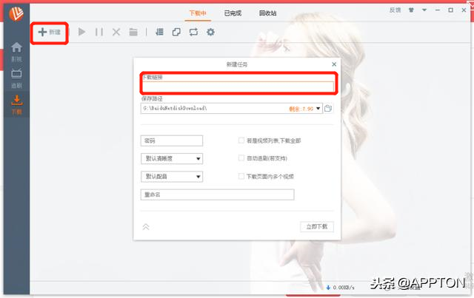Focus the 下载链接 input field
Image resolution: width=474 pixels, height=298 pixels.
pos(238,87)
